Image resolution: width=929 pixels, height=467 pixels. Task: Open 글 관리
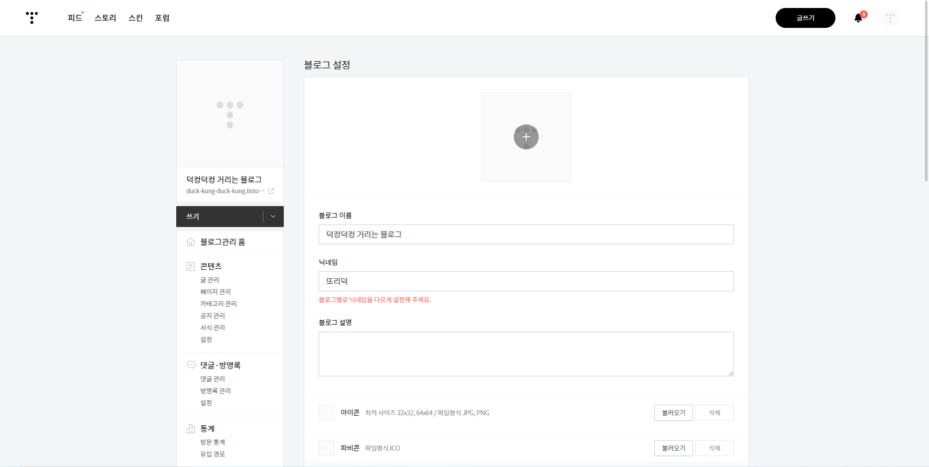pos(210,280)
